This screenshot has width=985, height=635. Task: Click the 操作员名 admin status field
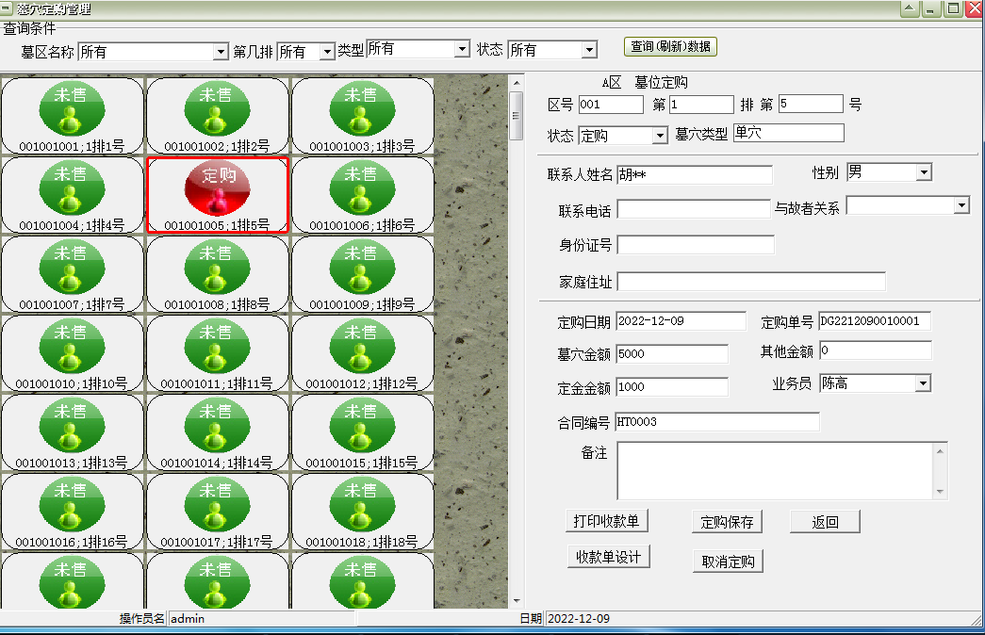pyautogui.click(x=262, y=619)
